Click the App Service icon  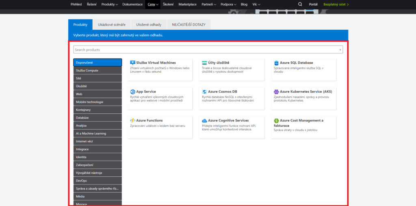132,92
